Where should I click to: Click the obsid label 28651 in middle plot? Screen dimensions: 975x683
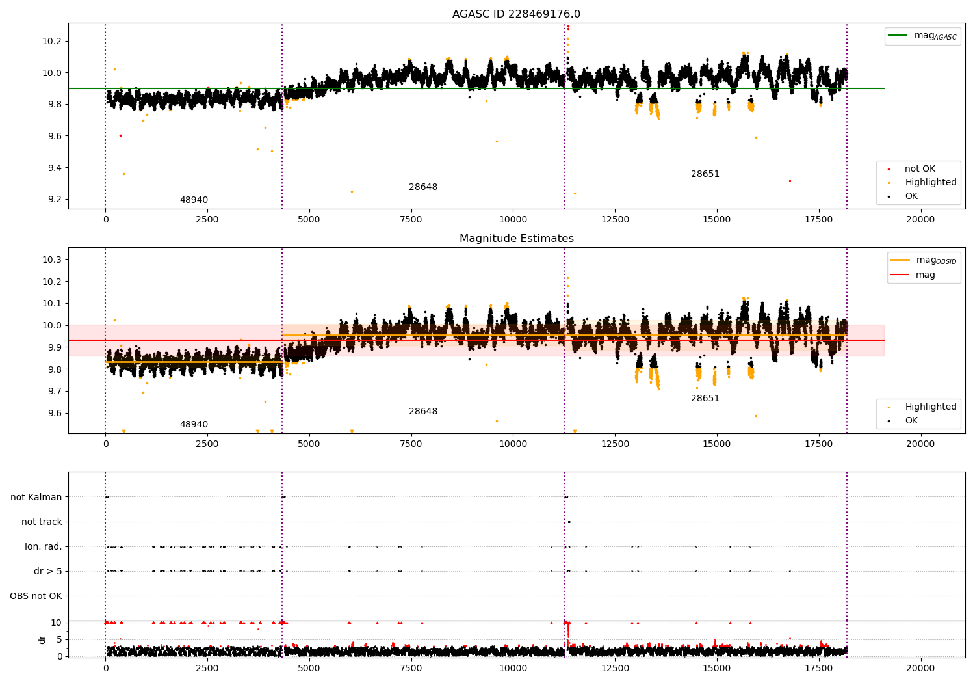[705, 399]
